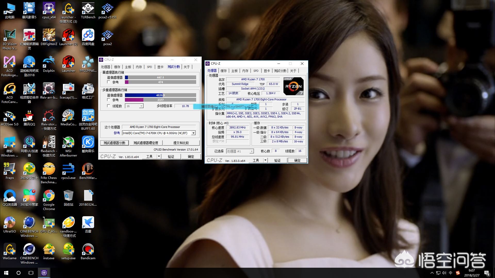This screenshot has width=495, height=278.
Task: Open Google Chrome desktop icon
Action: pyautogui.click(x=49, y=200)
